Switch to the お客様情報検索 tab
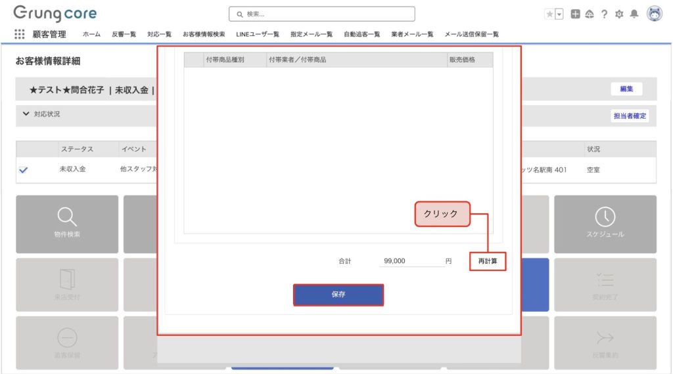673x374 pixels. (x=203, y=34)
